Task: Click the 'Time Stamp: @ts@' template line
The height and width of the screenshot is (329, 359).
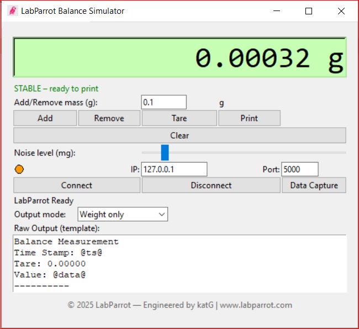Action: click(58, 253)
